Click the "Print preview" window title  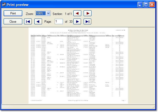(x=18, y=5)
